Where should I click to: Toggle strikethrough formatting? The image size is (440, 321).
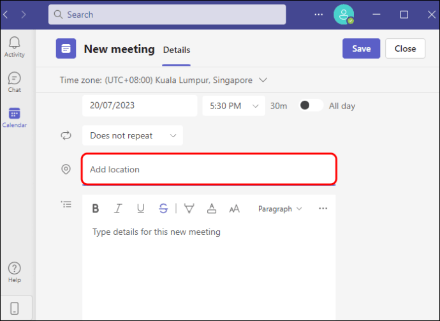pos(163,209)
